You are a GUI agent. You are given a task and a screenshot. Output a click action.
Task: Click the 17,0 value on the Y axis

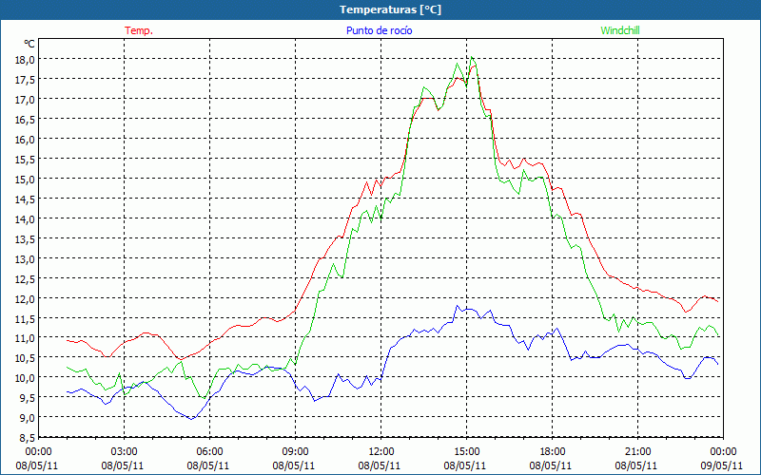pos(25,100)
